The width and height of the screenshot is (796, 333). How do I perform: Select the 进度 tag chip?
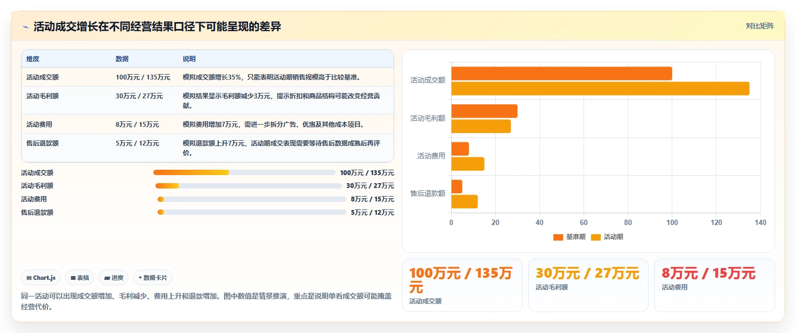click(113, 278)
